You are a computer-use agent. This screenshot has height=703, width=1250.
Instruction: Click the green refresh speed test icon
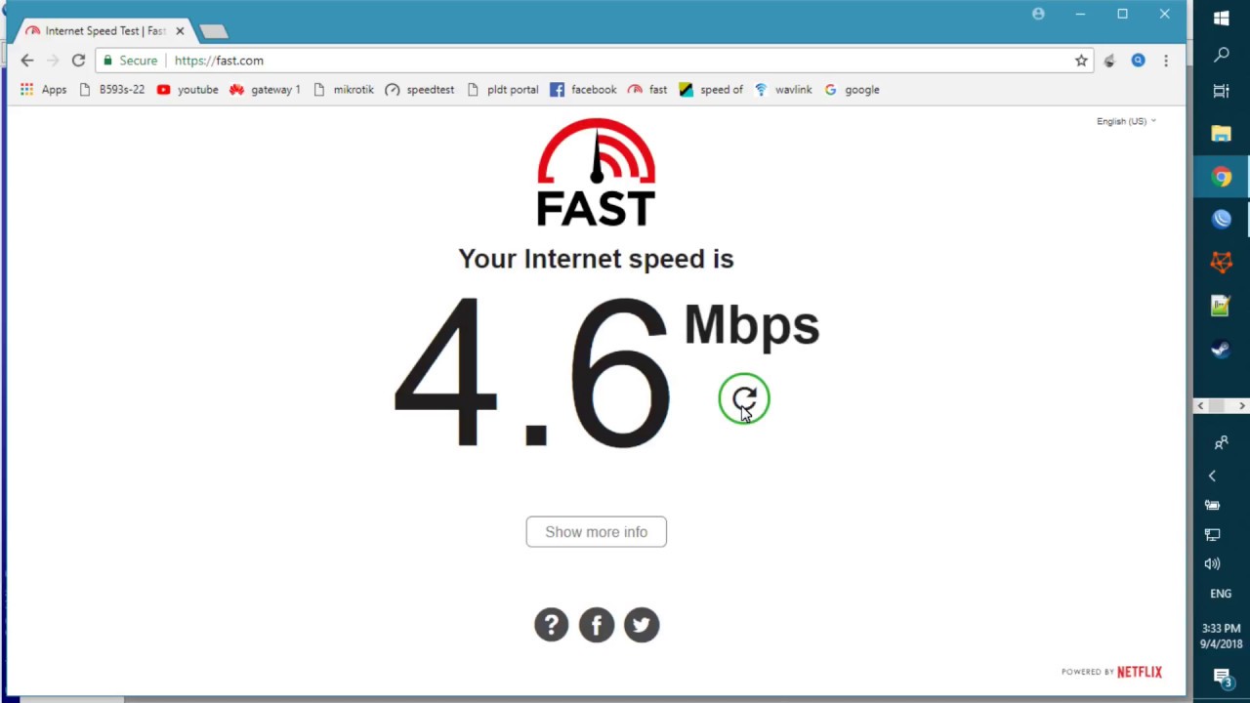[744, 398]
